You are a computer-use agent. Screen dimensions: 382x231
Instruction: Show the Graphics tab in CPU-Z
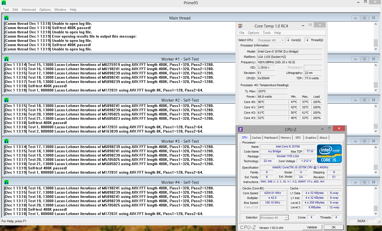coord(311,138)
